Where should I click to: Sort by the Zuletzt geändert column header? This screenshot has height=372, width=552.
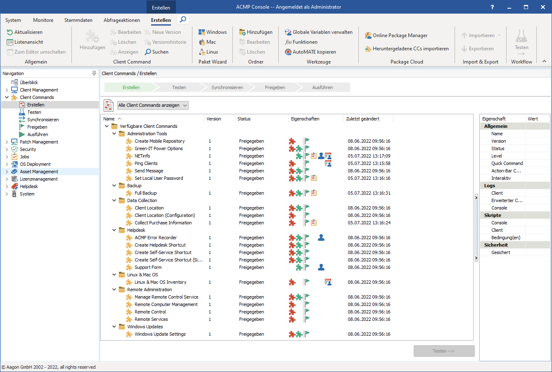(x=362, y=119)
